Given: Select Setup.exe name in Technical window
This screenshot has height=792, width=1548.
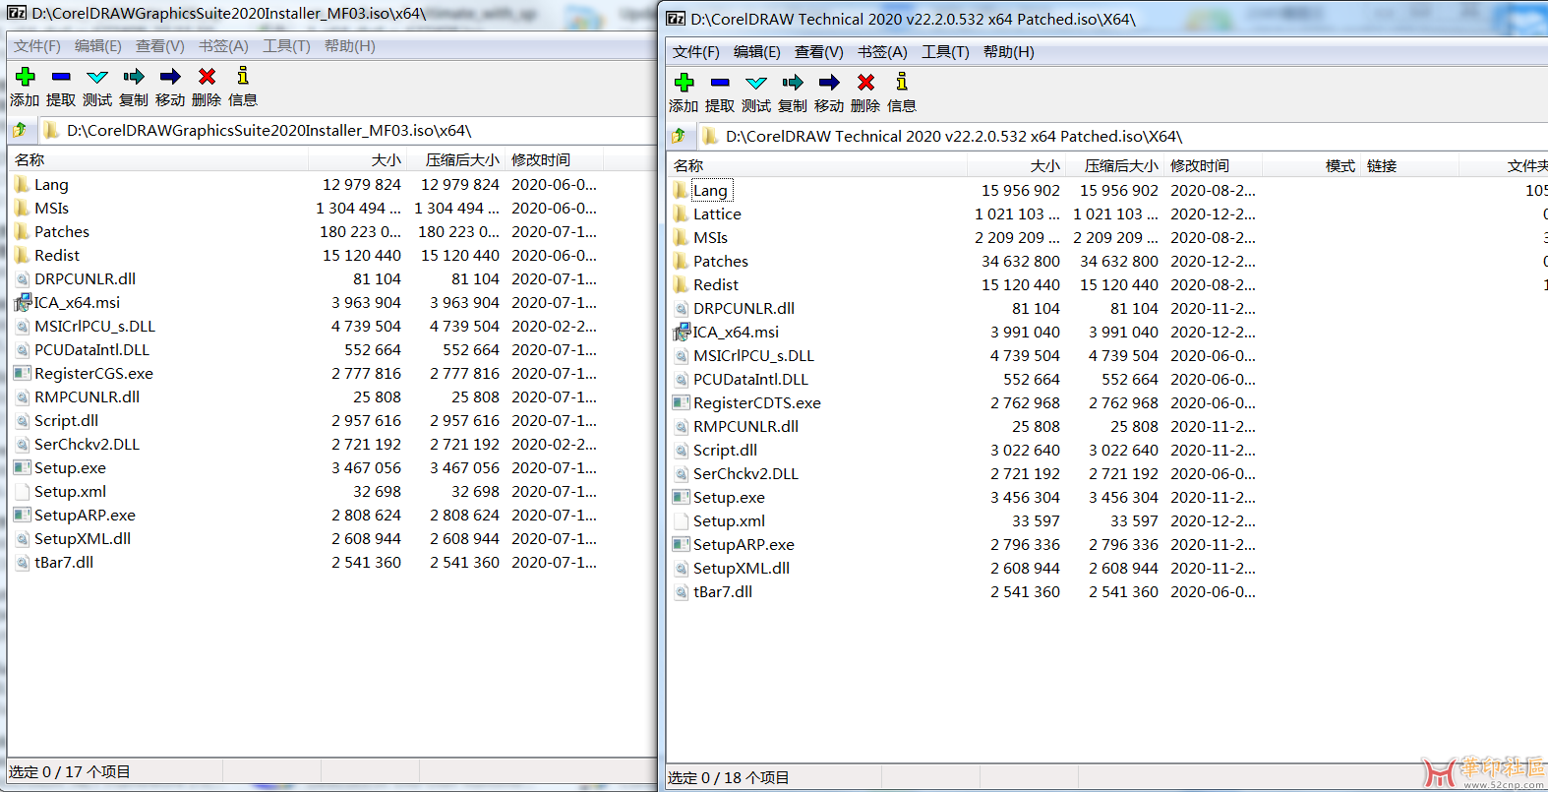Looking at the screenshot, I should coord(729,497).
